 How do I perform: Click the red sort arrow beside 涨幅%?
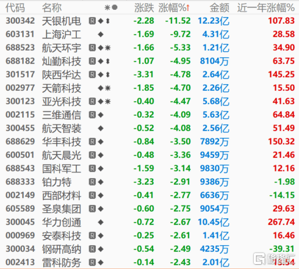click(x=187, y=8)
